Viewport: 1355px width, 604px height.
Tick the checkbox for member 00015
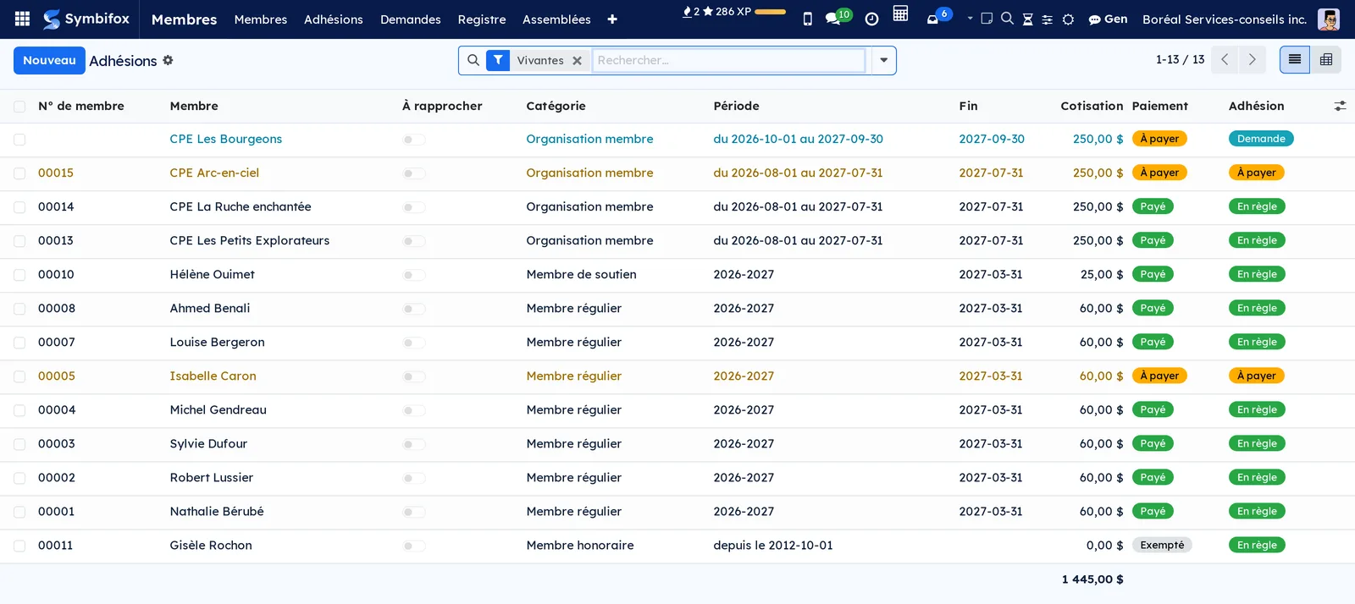19,173
